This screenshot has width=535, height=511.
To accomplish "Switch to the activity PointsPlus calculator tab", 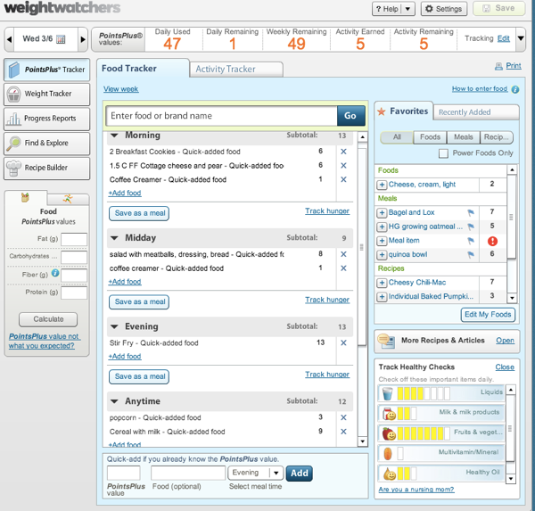I will pos(68,199).
